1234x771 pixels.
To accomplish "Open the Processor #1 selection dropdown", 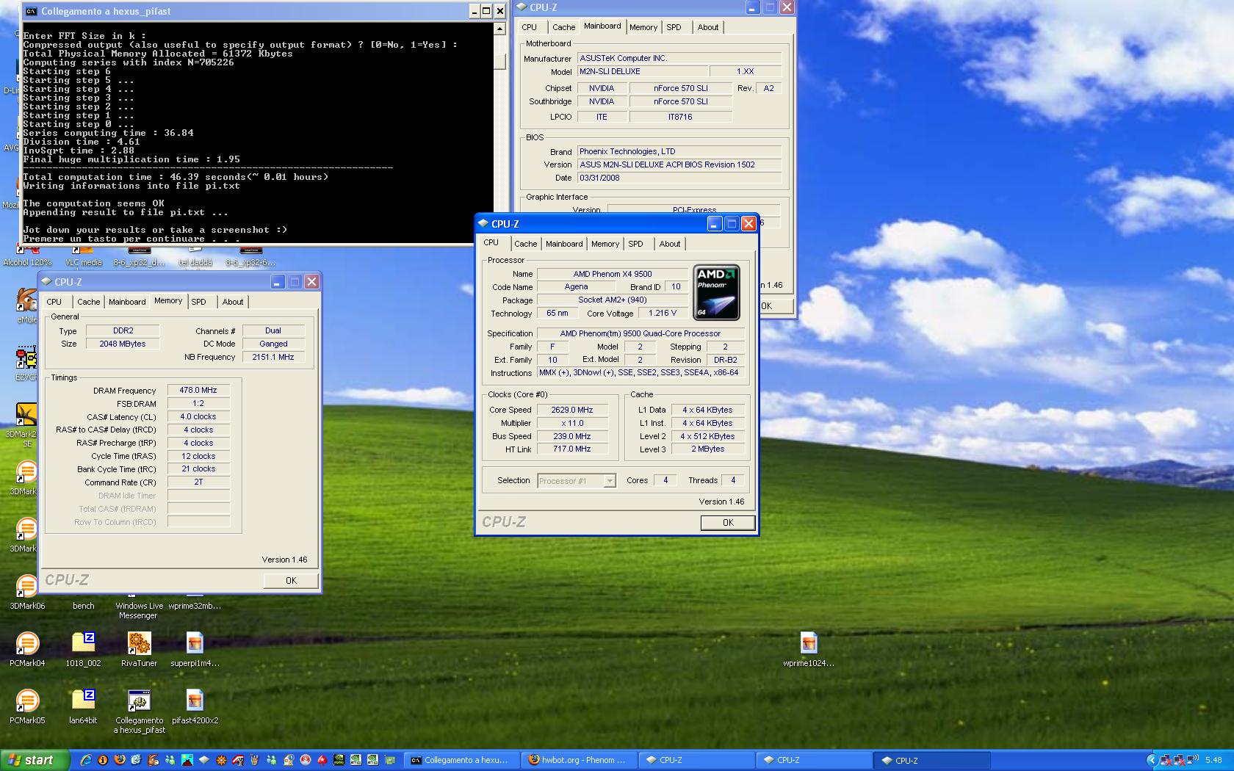I will pyautogui.click(x=577, y=481).
